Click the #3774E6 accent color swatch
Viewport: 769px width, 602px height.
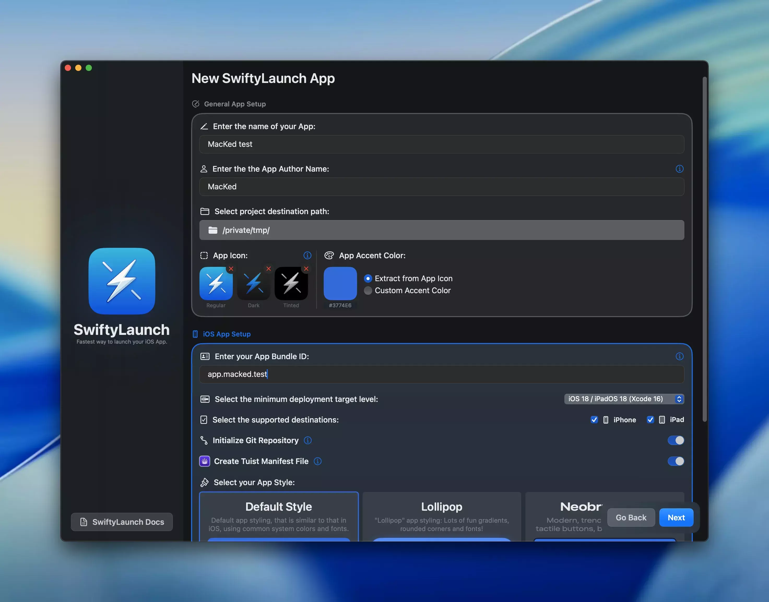click(x=340, y=283)
